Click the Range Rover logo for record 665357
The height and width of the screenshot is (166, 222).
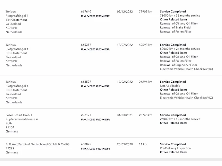[95, 49]
